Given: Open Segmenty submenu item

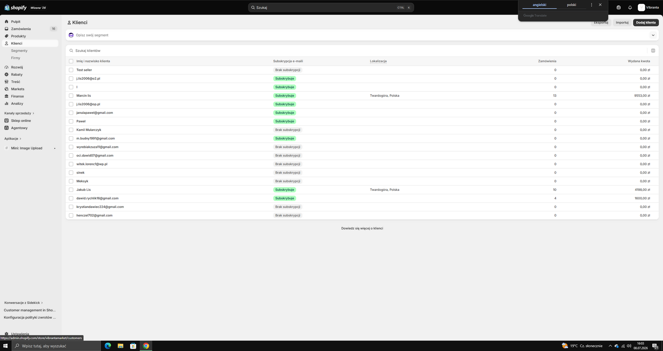Looking at the screenshot, I should point(19,51).
